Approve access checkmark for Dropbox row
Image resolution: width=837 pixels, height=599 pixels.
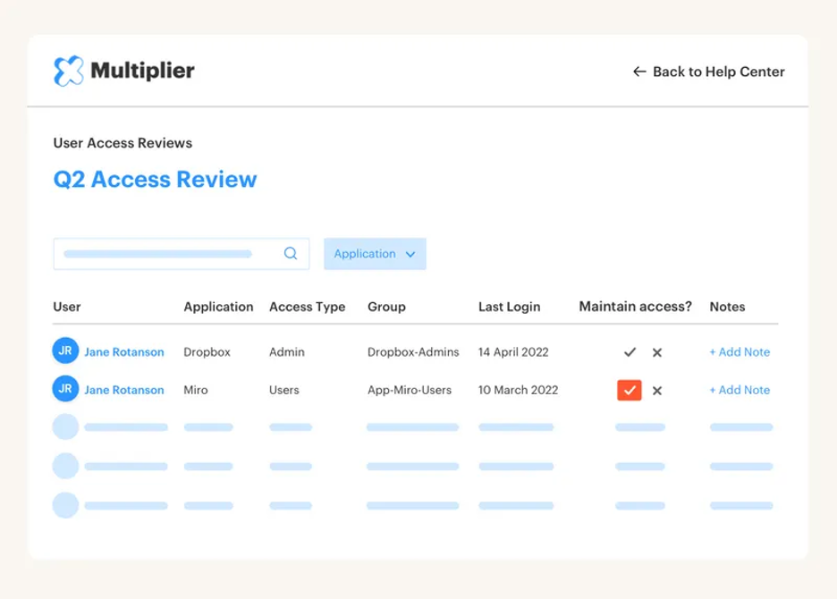pos(630,352)
